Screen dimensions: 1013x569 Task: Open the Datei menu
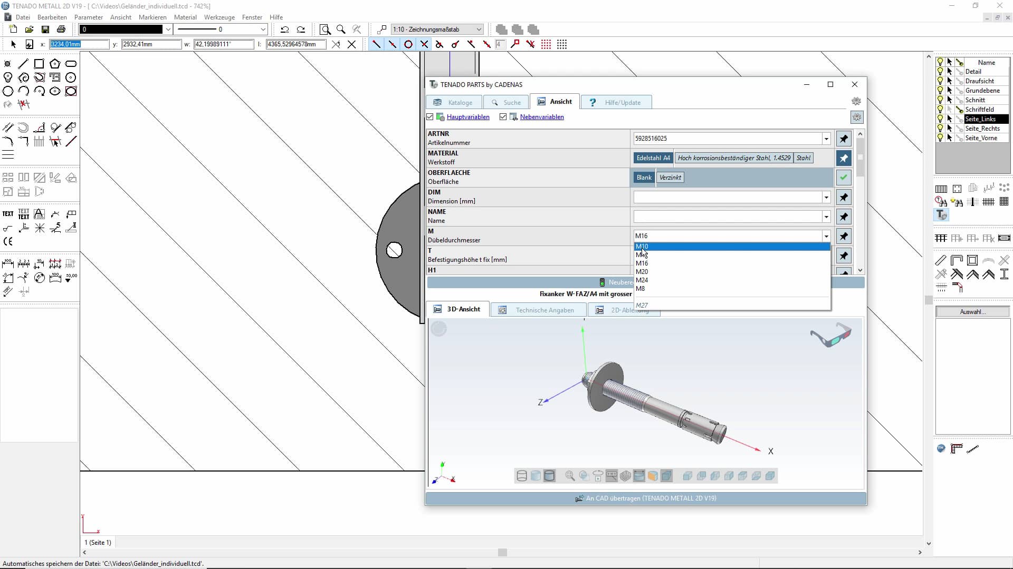click(23, 17)
